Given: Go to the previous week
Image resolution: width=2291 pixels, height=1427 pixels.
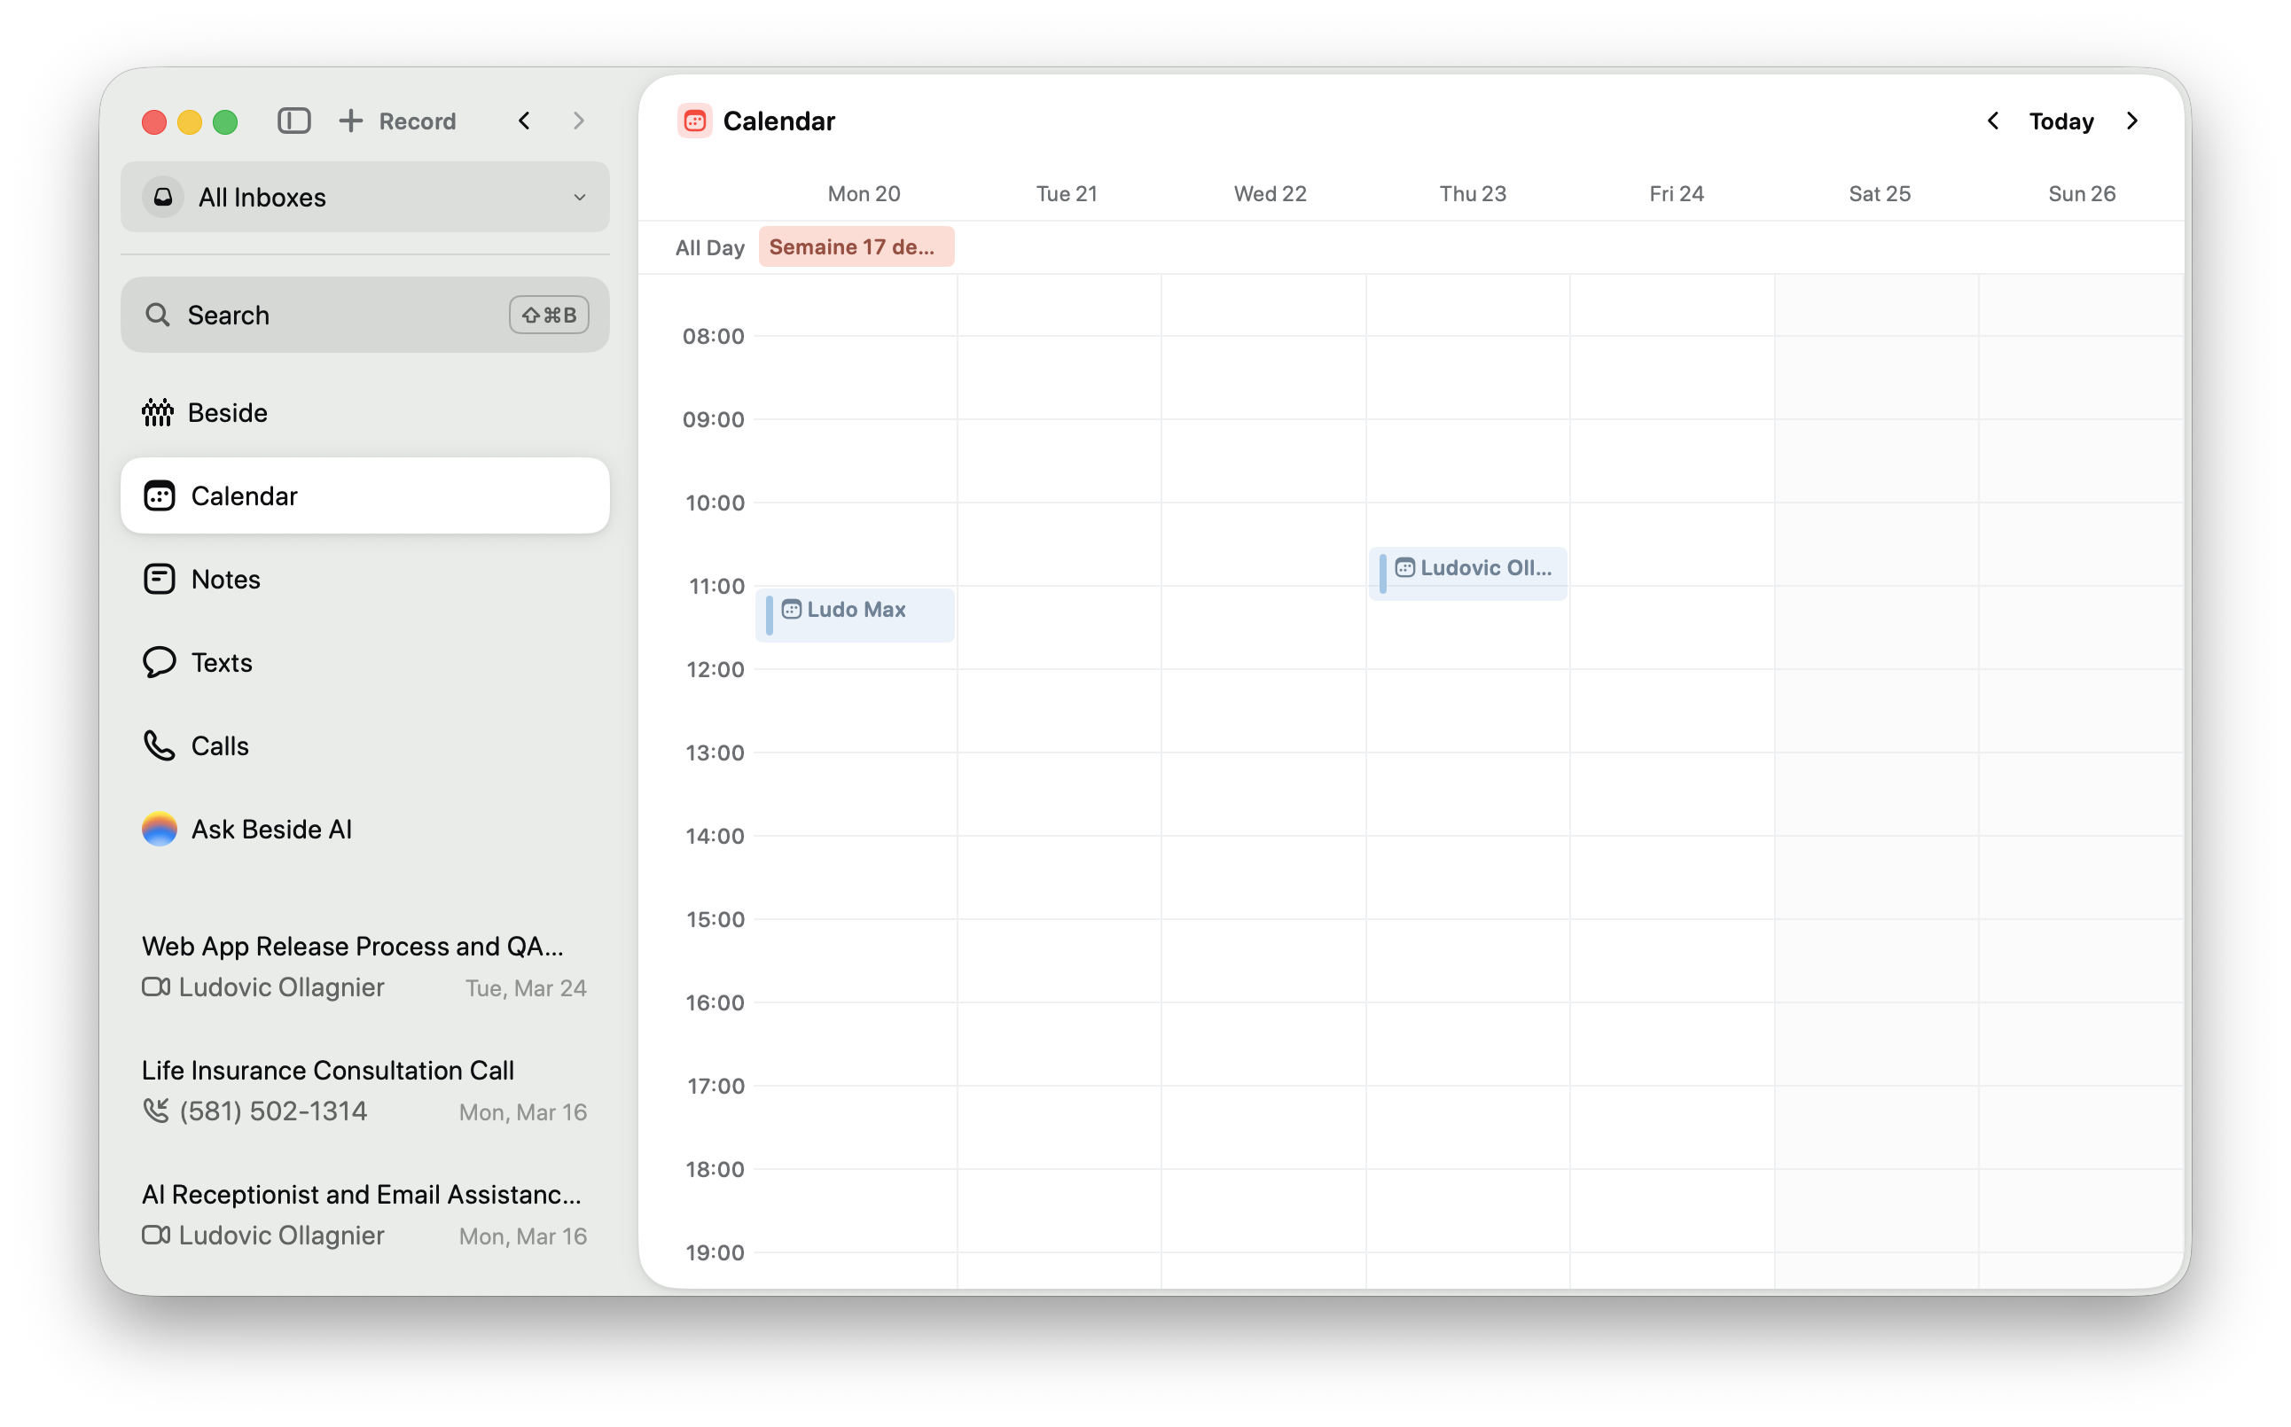Looking at the screenshot, I should point(1991,121).
